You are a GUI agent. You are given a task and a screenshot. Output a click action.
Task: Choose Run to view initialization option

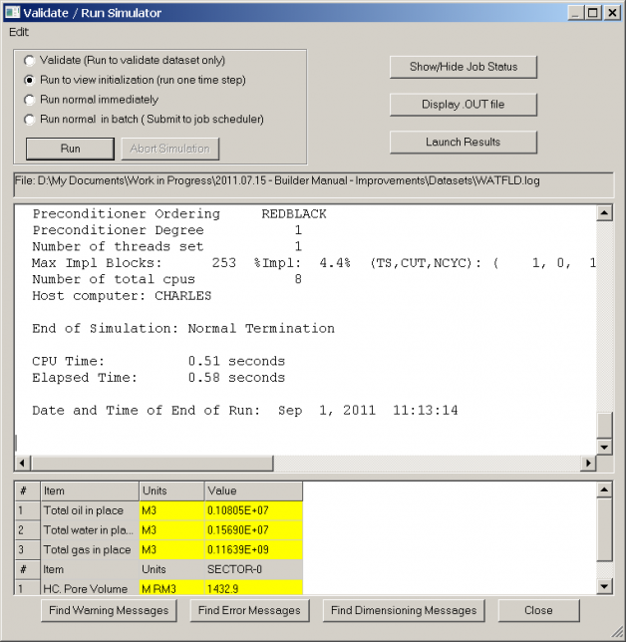point(30,80)
